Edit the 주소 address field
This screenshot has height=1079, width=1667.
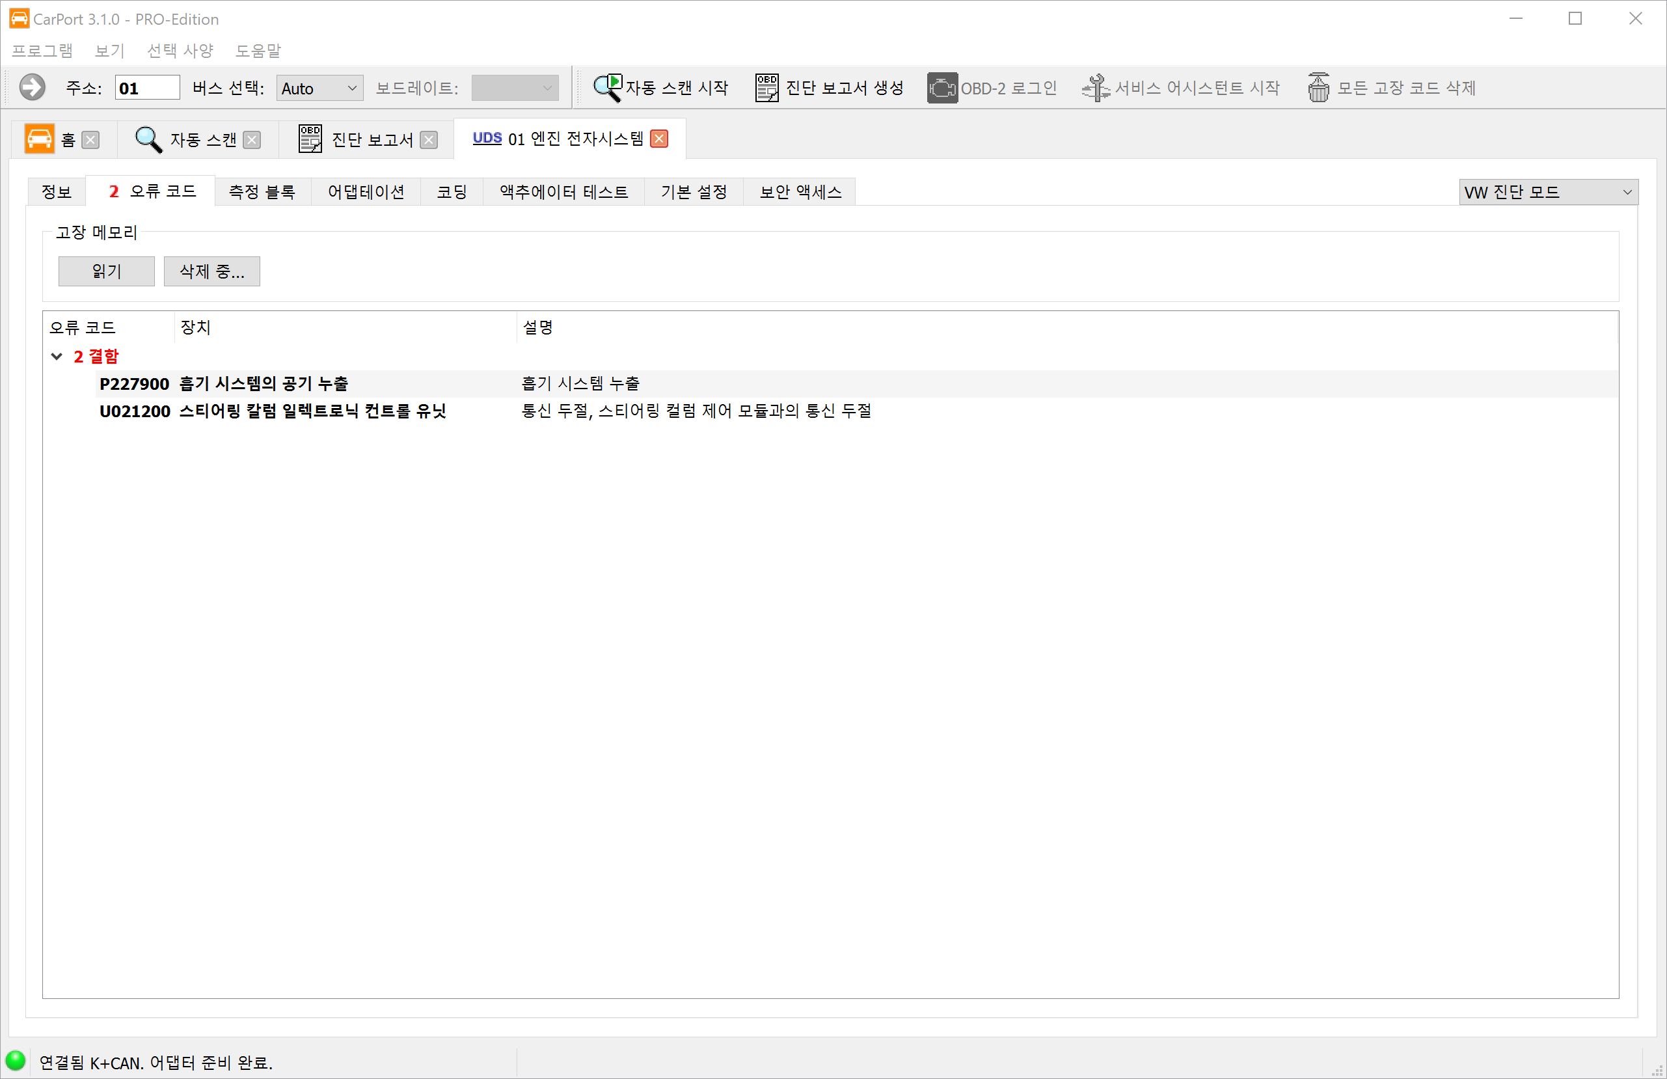(x=147, y=87)
